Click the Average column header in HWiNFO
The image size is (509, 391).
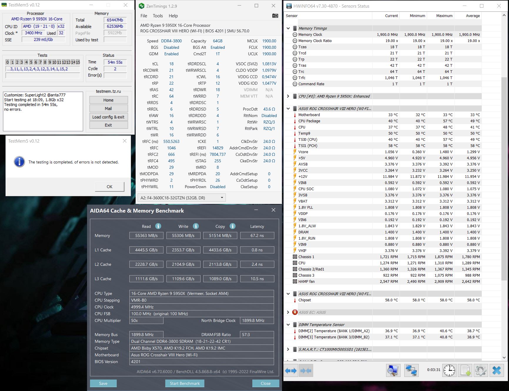coord(468,16)
